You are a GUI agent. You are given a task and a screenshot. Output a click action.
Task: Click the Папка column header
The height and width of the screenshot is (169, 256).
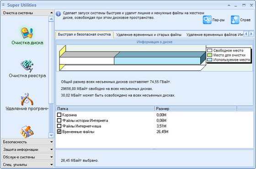tap(105, 109)
